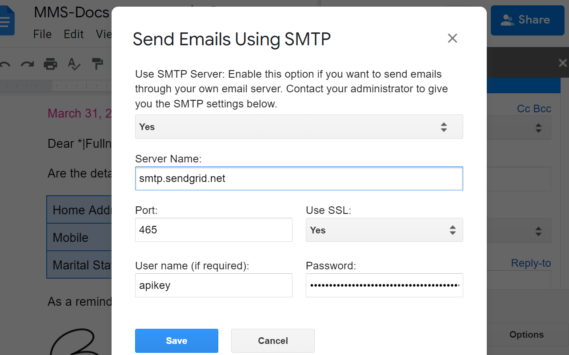
Task: Close the Send Emails Using SMTP dialog
Action: point(453,38)
